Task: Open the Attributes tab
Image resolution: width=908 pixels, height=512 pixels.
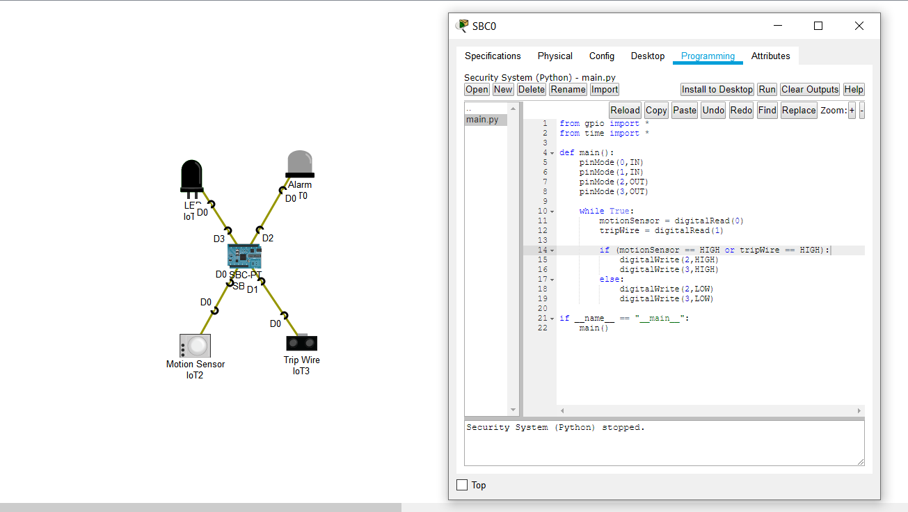Action: coord(771,56)
